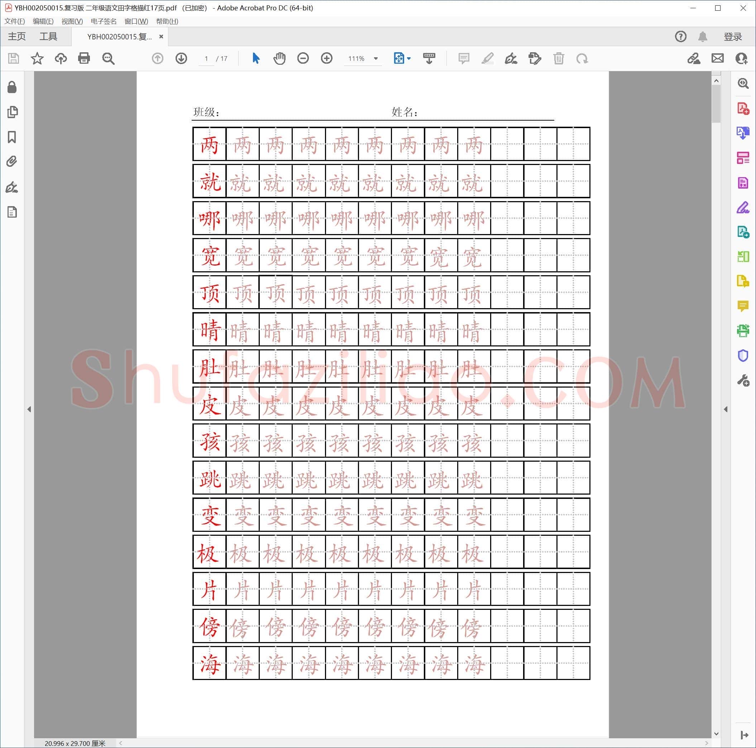Click the stamp tool icon
This screenshot has height=748, width=756.
click(535, 59)
